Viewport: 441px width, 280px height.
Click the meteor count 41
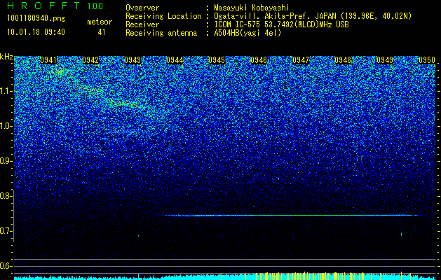pos(102,32)
